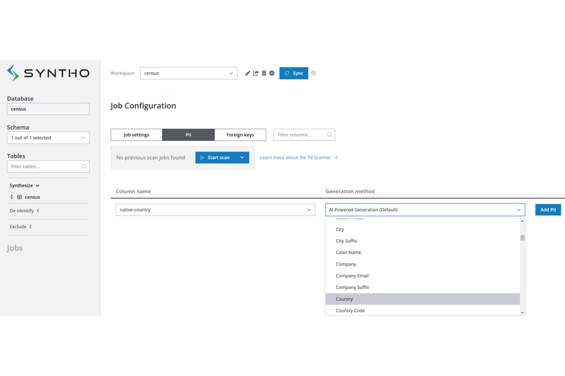Open Learn more about the PII Scanner link
Viewport: 565px width, 376px height.
299,157
